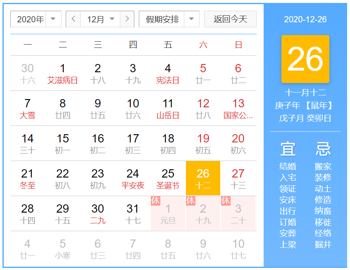Viewport: 350px width, 270px height.
Task: Click the 返回今天 button
Action: click(230, 19)
